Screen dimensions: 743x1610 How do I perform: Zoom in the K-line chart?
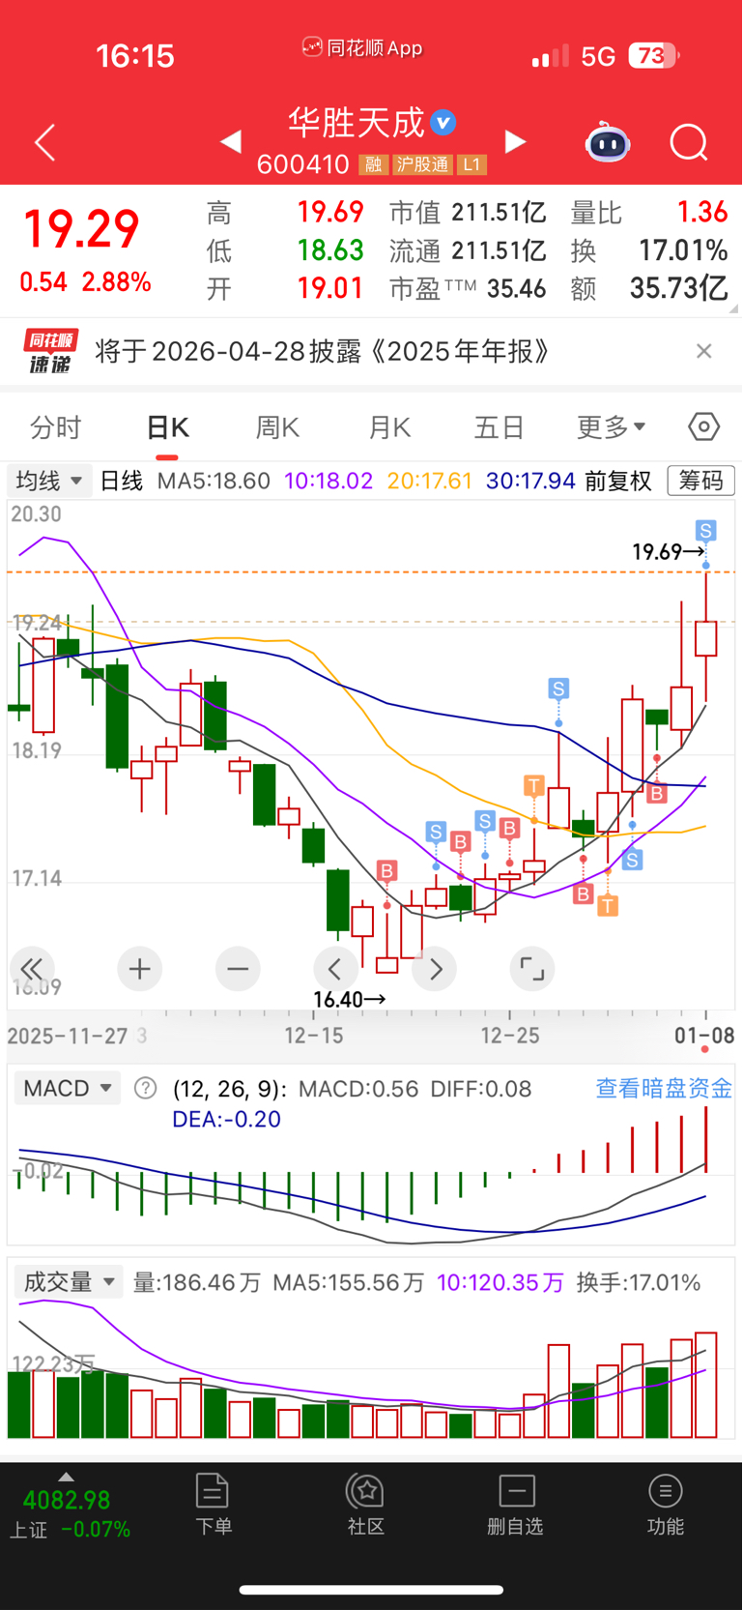coord(139,969)
